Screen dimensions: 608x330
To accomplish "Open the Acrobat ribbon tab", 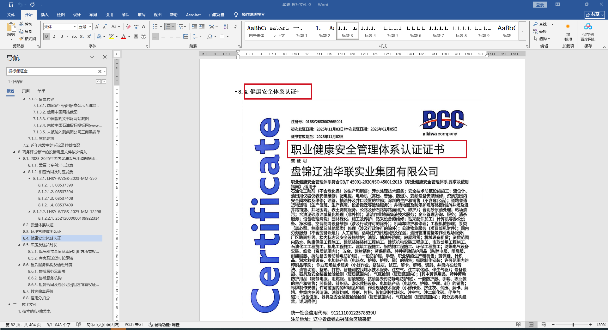I will [x=193, y=15].
